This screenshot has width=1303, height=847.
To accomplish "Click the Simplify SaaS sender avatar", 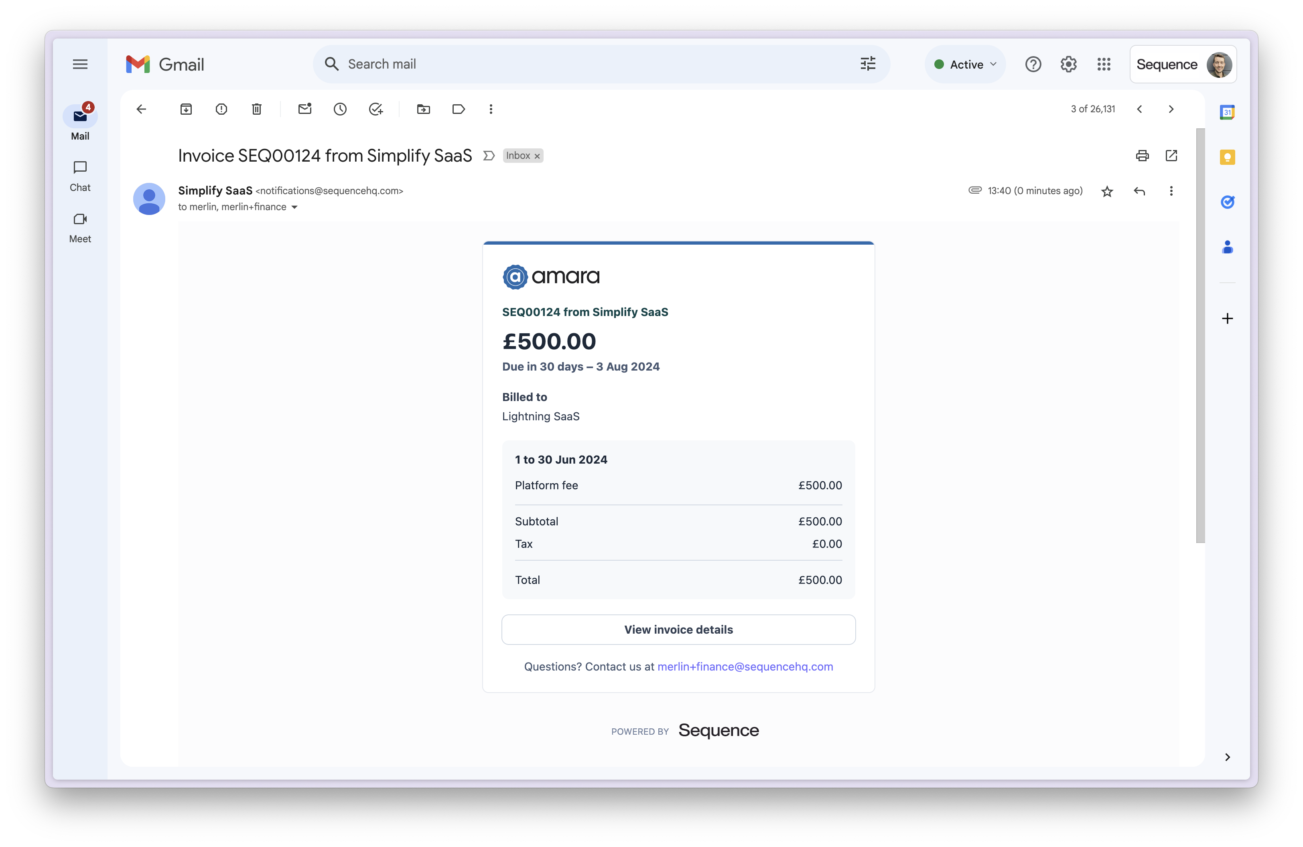I will [x=149, y=199].
